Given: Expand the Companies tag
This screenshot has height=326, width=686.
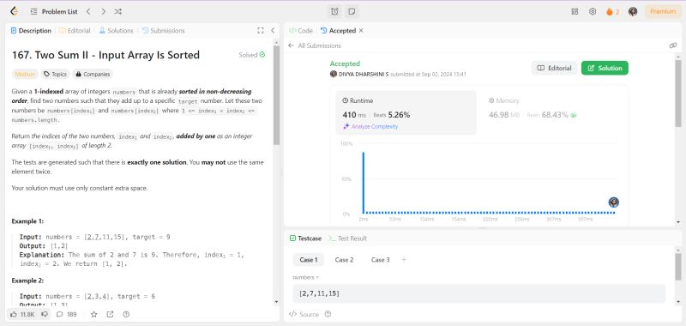Looking at the screenshot, I should pyautogui.click(x=93, y=75).
